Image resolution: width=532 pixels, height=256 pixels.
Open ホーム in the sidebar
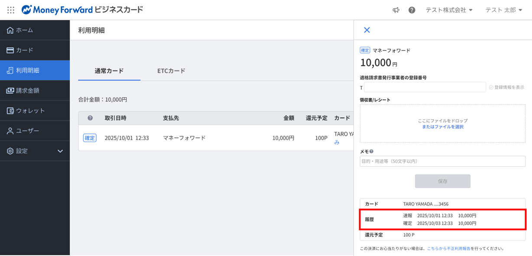point(35,30)
